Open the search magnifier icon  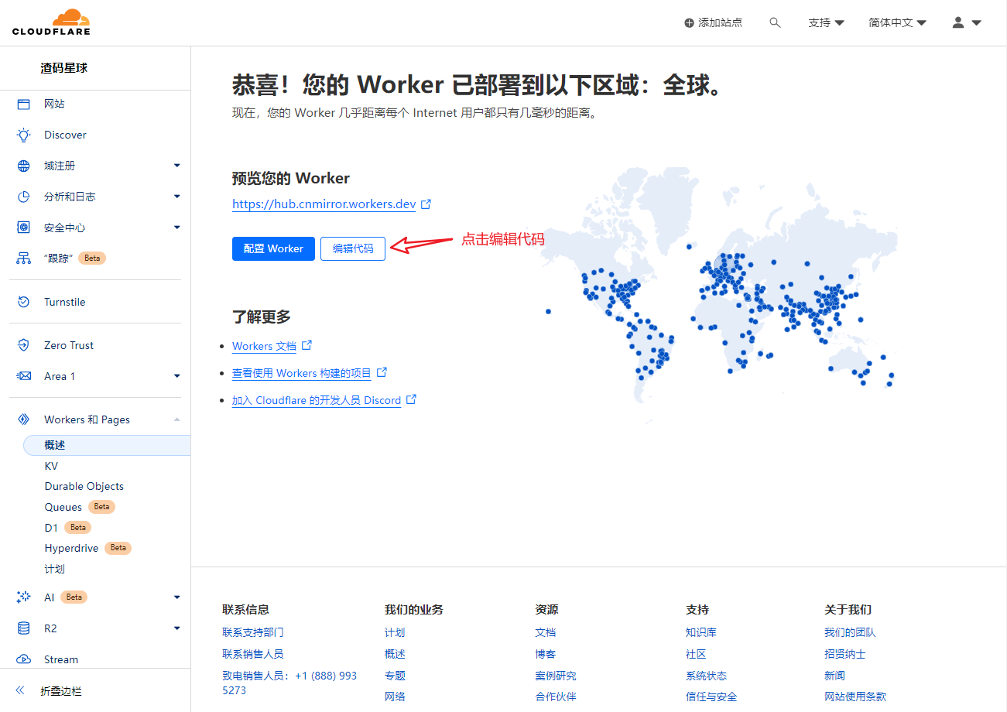point(775,23)
